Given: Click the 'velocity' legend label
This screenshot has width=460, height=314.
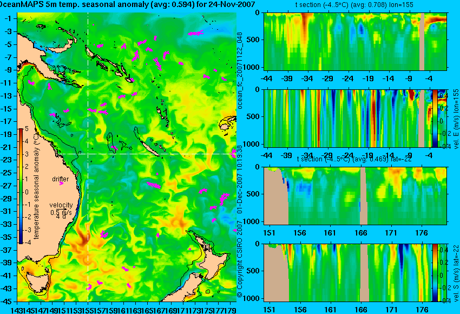Looking at the screenshot, I should pyautogui.click(x=61, y=205).
